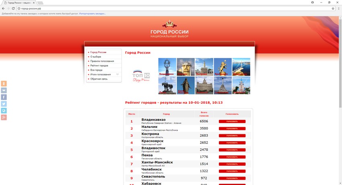This screenshot has height=185, width=342.
Task: Open the Рейтинг городов menu item
Action: (x=99, y=66)
